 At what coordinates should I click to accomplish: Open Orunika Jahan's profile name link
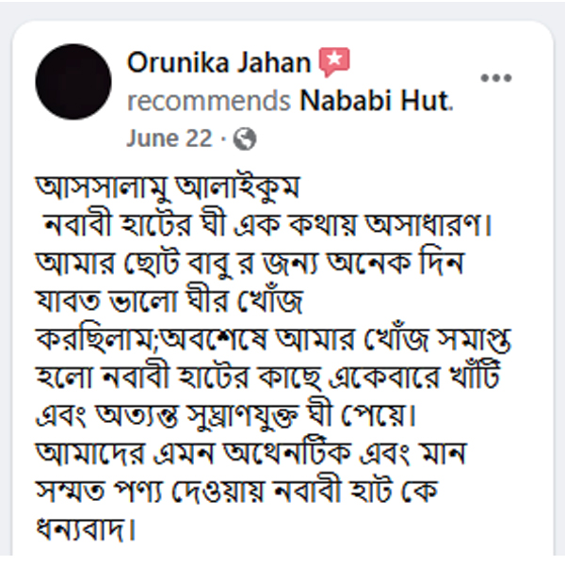click(218, 63)
